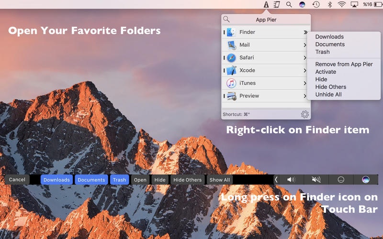Tap the blue Downloads Touch Bar button

click(56, 180)
